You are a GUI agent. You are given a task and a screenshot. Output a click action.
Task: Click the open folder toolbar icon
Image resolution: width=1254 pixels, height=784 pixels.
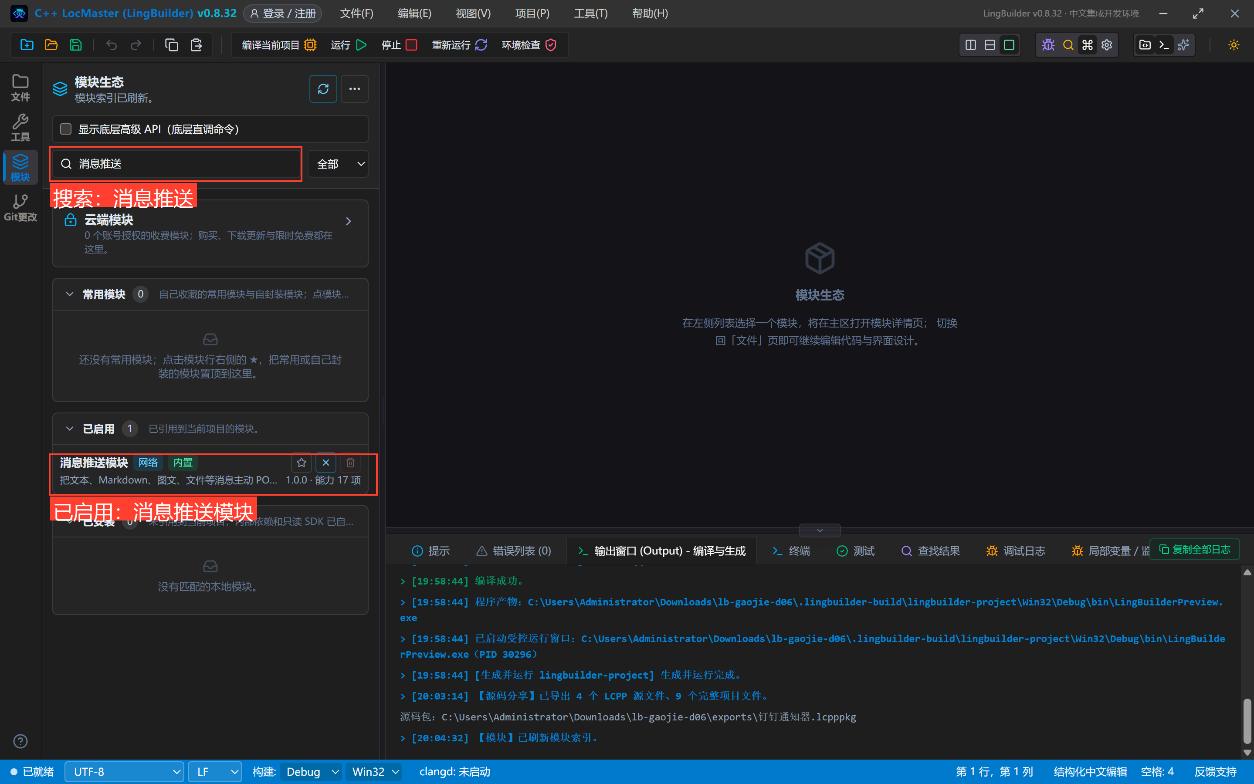pos(51,44)
